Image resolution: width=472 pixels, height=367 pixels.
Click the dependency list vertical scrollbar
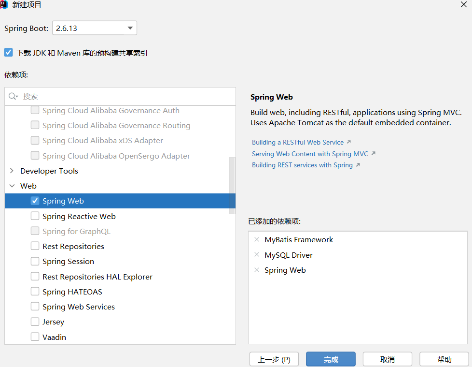click(232, 185)
